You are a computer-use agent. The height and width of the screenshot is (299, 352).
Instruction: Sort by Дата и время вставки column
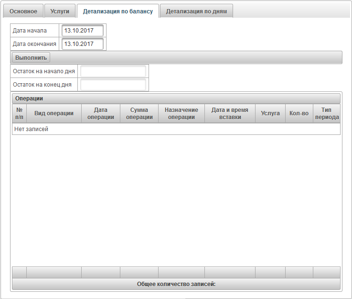(x=230, y=113)
